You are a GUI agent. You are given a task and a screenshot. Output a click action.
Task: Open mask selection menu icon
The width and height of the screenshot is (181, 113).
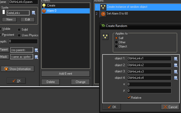pyautogui.click(x=36, y=57)
